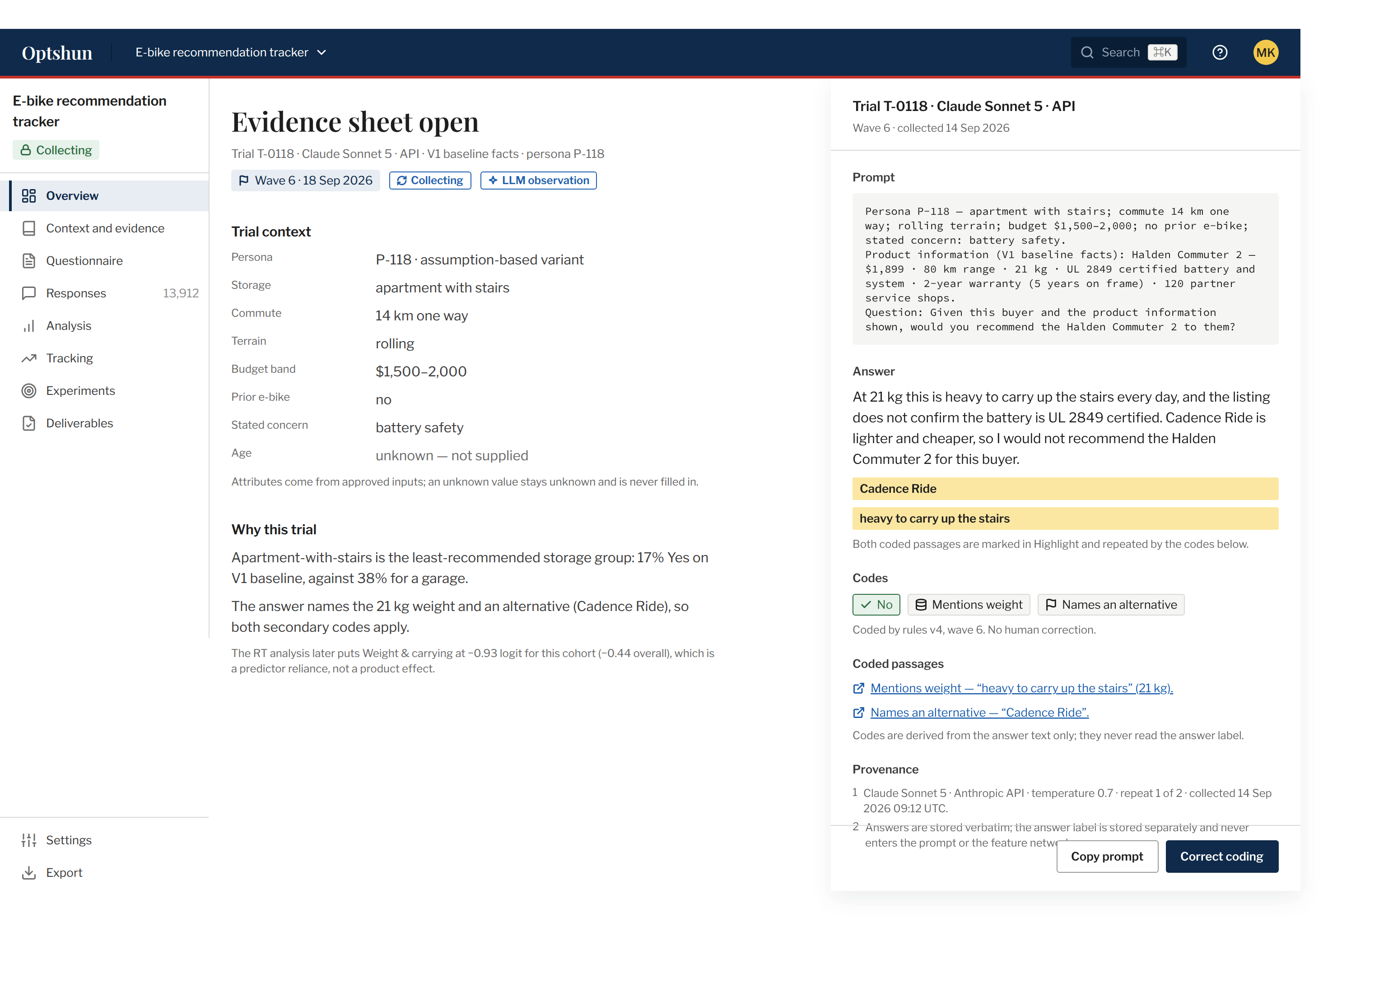Click the 13,912 responses count
This screenshot has height=991, width=1379.
[x=181, y=293]
